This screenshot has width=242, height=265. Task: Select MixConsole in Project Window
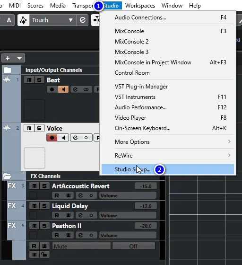pyautogui.click(x=168, y=62)
